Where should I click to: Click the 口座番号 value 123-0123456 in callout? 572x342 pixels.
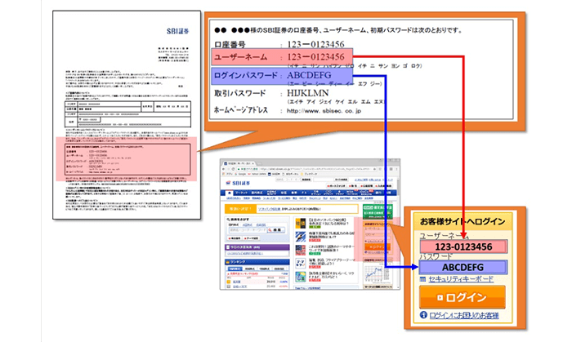pyautogui.click(x=315, y=44)
